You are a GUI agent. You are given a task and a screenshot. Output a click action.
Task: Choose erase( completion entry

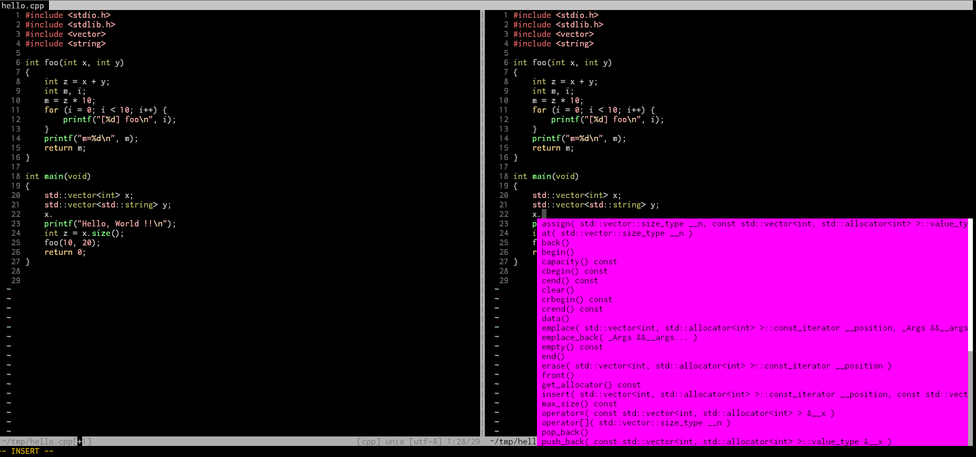pos(752,366)
